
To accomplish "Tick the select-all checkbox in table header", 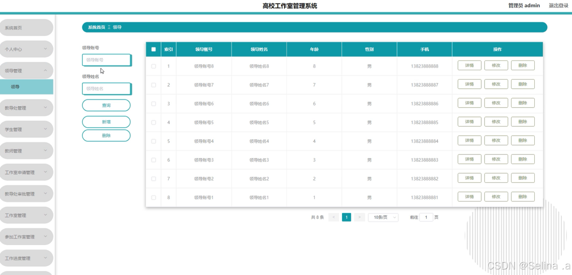I will [x=153, y=49].
